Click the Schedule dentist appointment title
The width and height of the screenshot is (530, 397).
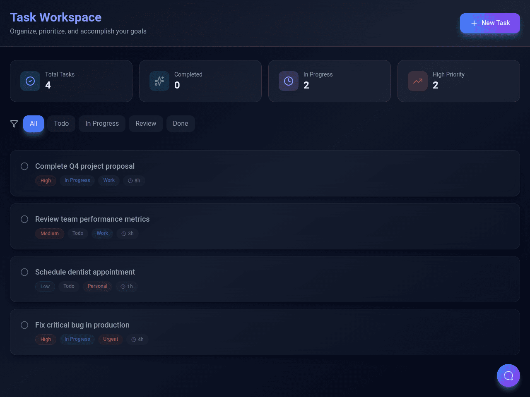[85, 272]
